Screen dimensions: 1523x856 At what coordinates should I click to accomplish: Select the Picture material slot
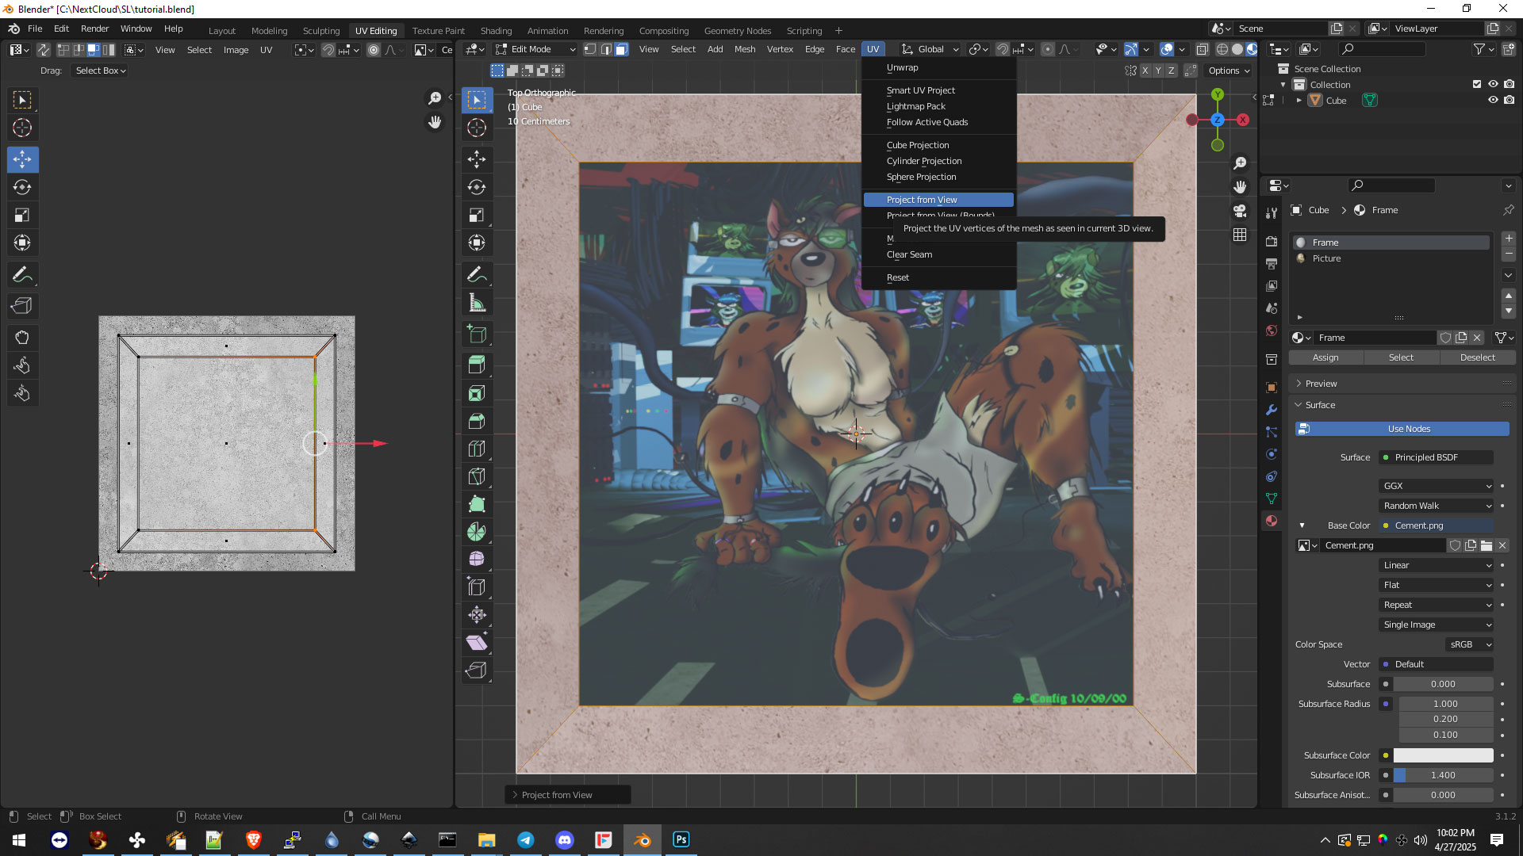[x=1391, y=258]
